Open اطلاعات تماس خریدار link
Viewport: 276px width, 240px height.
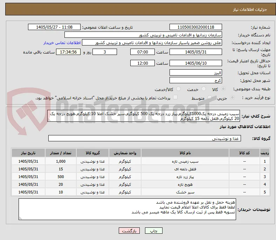pos(62,43)
